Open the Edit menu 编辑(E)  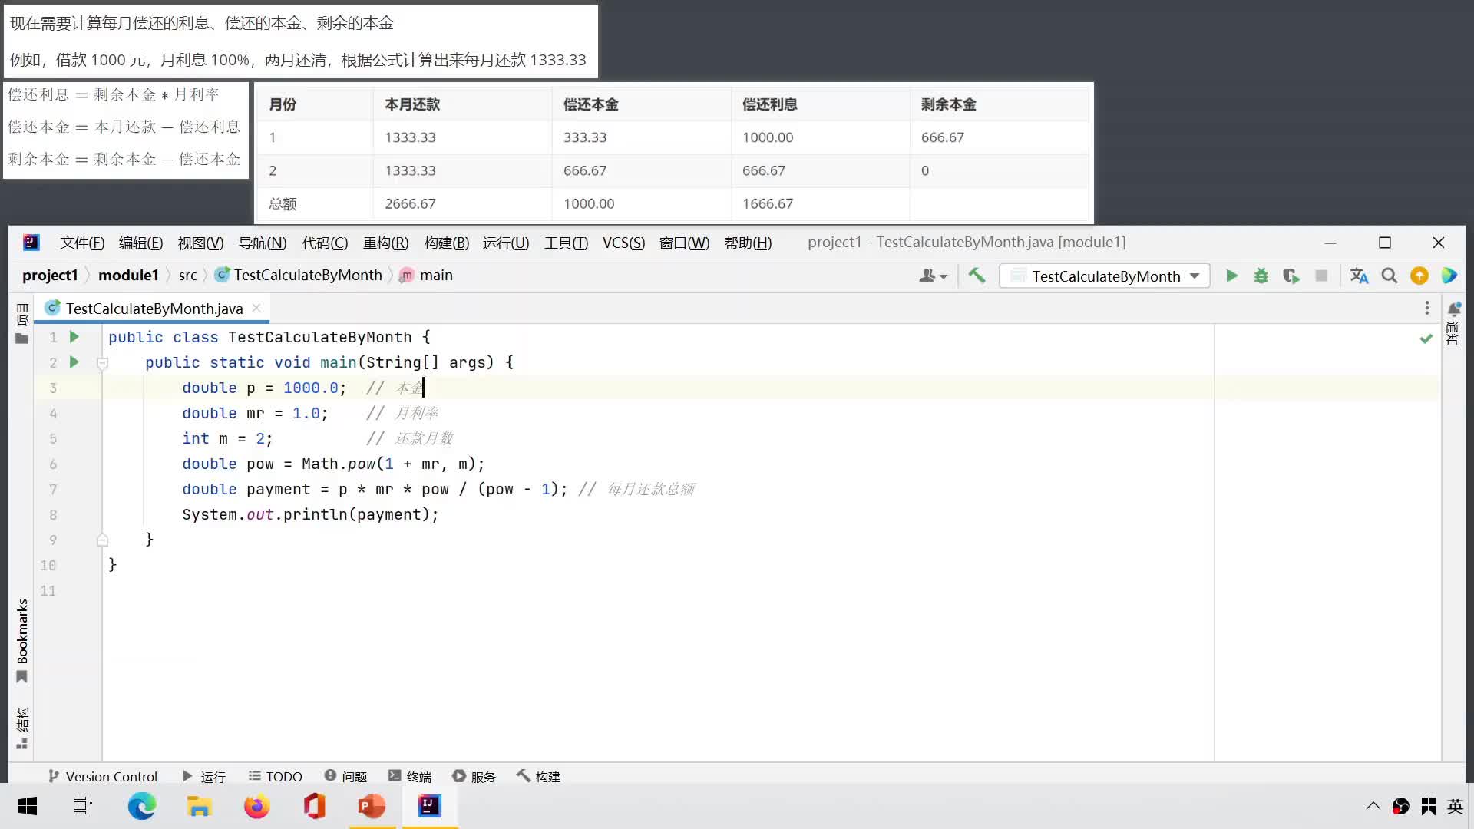[140, 243]
